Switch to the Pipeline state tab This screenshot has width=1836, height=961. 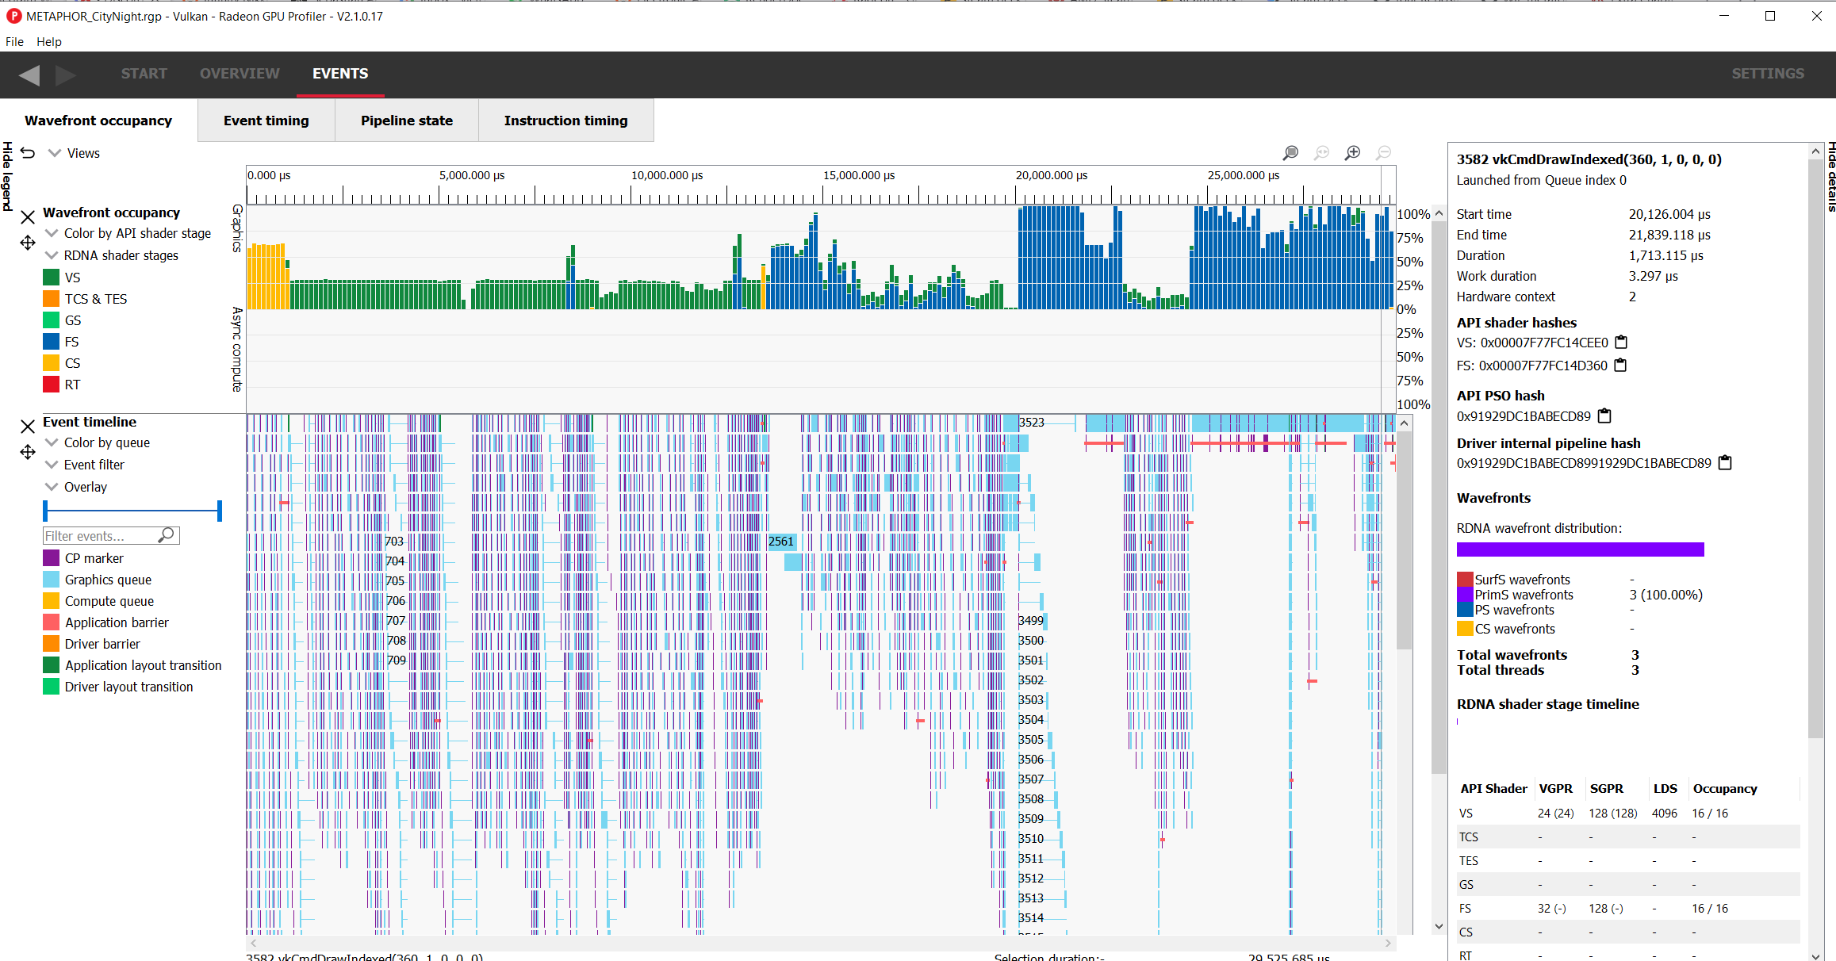pyautogui.click(x=407, y=121)
